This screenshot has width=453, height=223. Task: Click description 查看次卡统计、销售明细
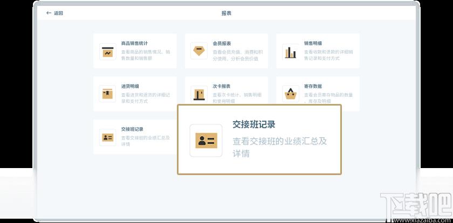(237, 98)
